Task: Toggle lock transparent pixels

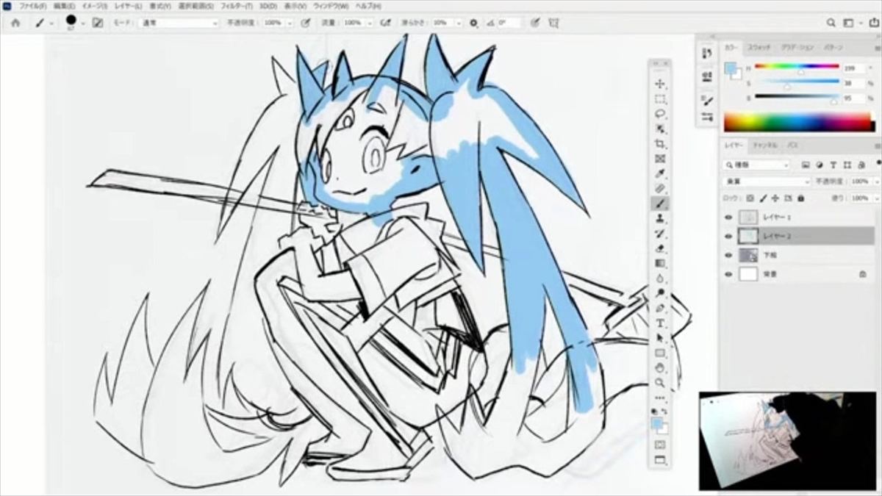Action: (x=750, y=198)
